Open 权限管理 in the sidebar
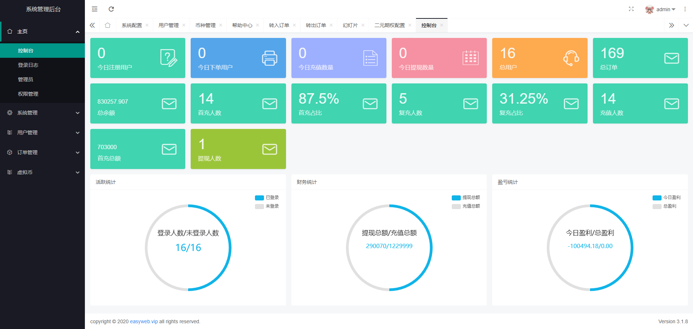Screen dimensions: 693x329 (x=28, y=94)
